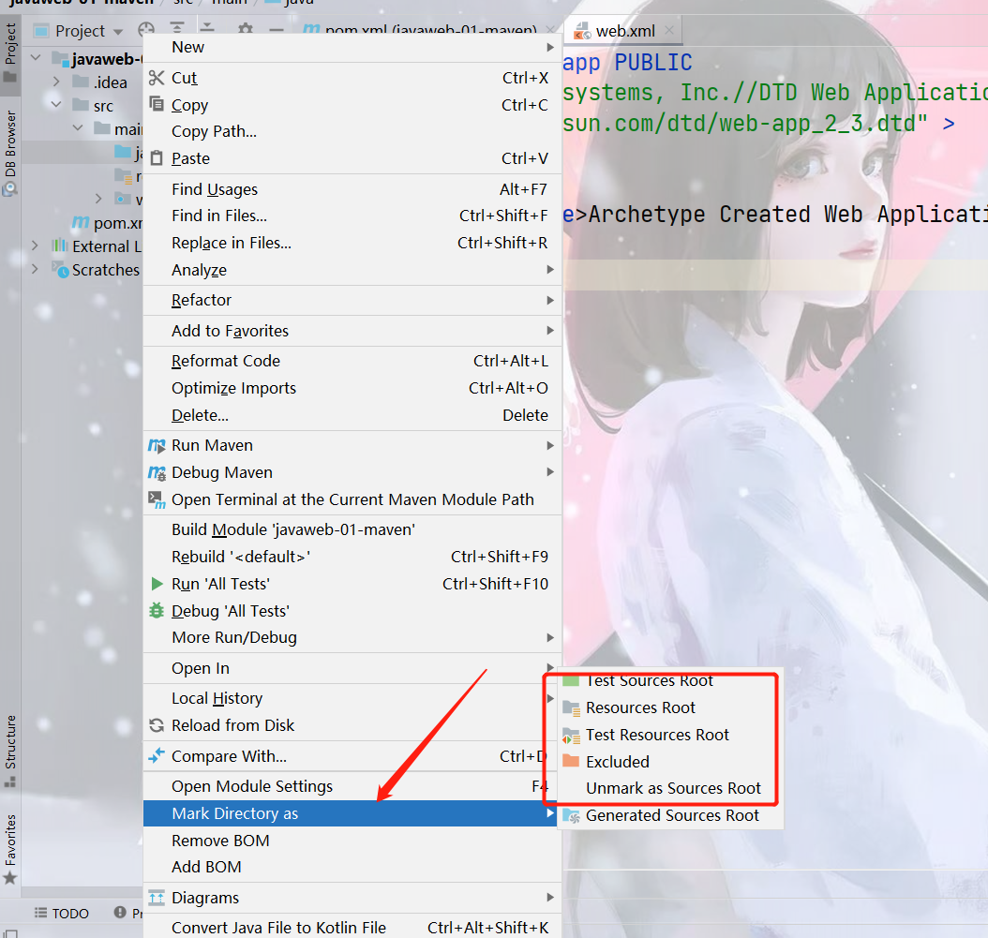Click the Copy icon in context menu
Viewport: 988px width, 938px height.
(x=157, y=104)
